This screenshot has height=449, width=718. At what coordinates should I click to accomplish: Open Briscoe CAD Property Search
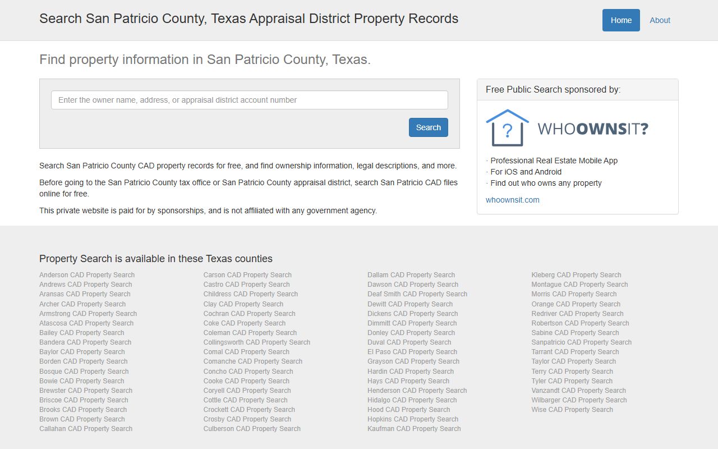click(x=84, y=400)
